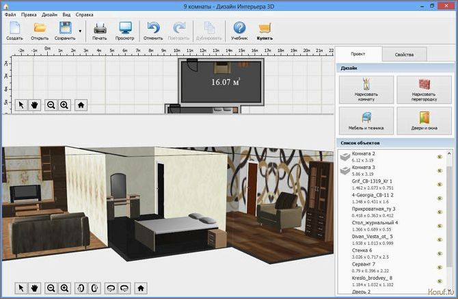This screenshot has height=299, width=458.
Task: Click the Открыть folder icon
Action: point(40,29)
